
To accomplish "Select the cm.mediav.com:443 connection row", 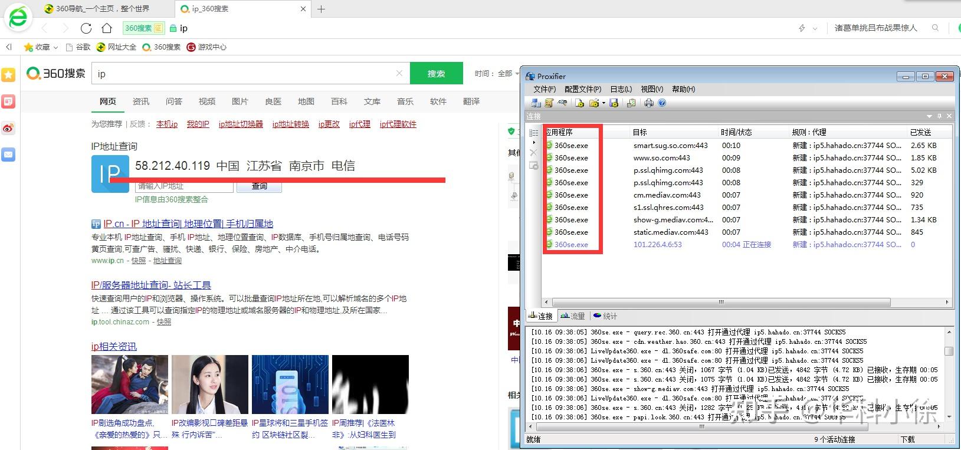I will coord(746,195).
